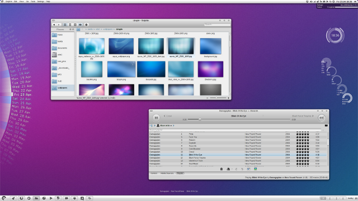
Task: Switch Dolphin to details list view
Action: [70, 25]
